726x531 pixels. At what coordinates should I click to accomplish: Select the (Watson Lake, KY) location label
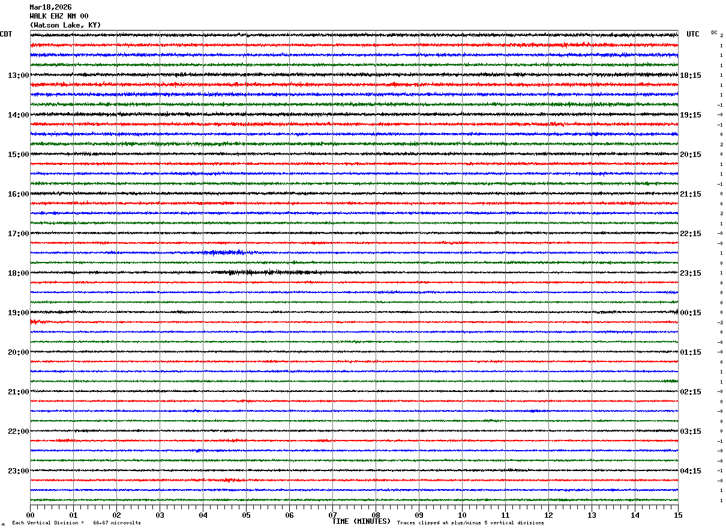[65, 25]
